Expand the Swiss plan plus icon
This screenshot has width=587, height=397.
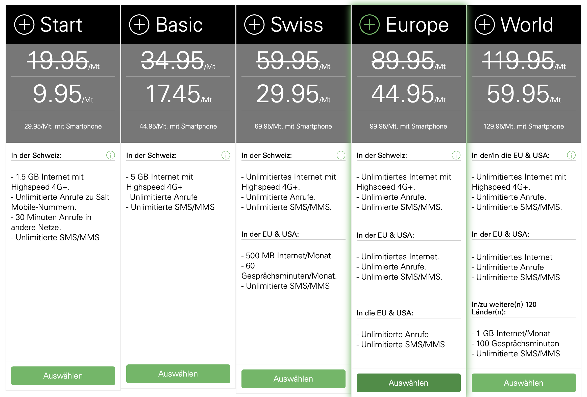point(254,25)
